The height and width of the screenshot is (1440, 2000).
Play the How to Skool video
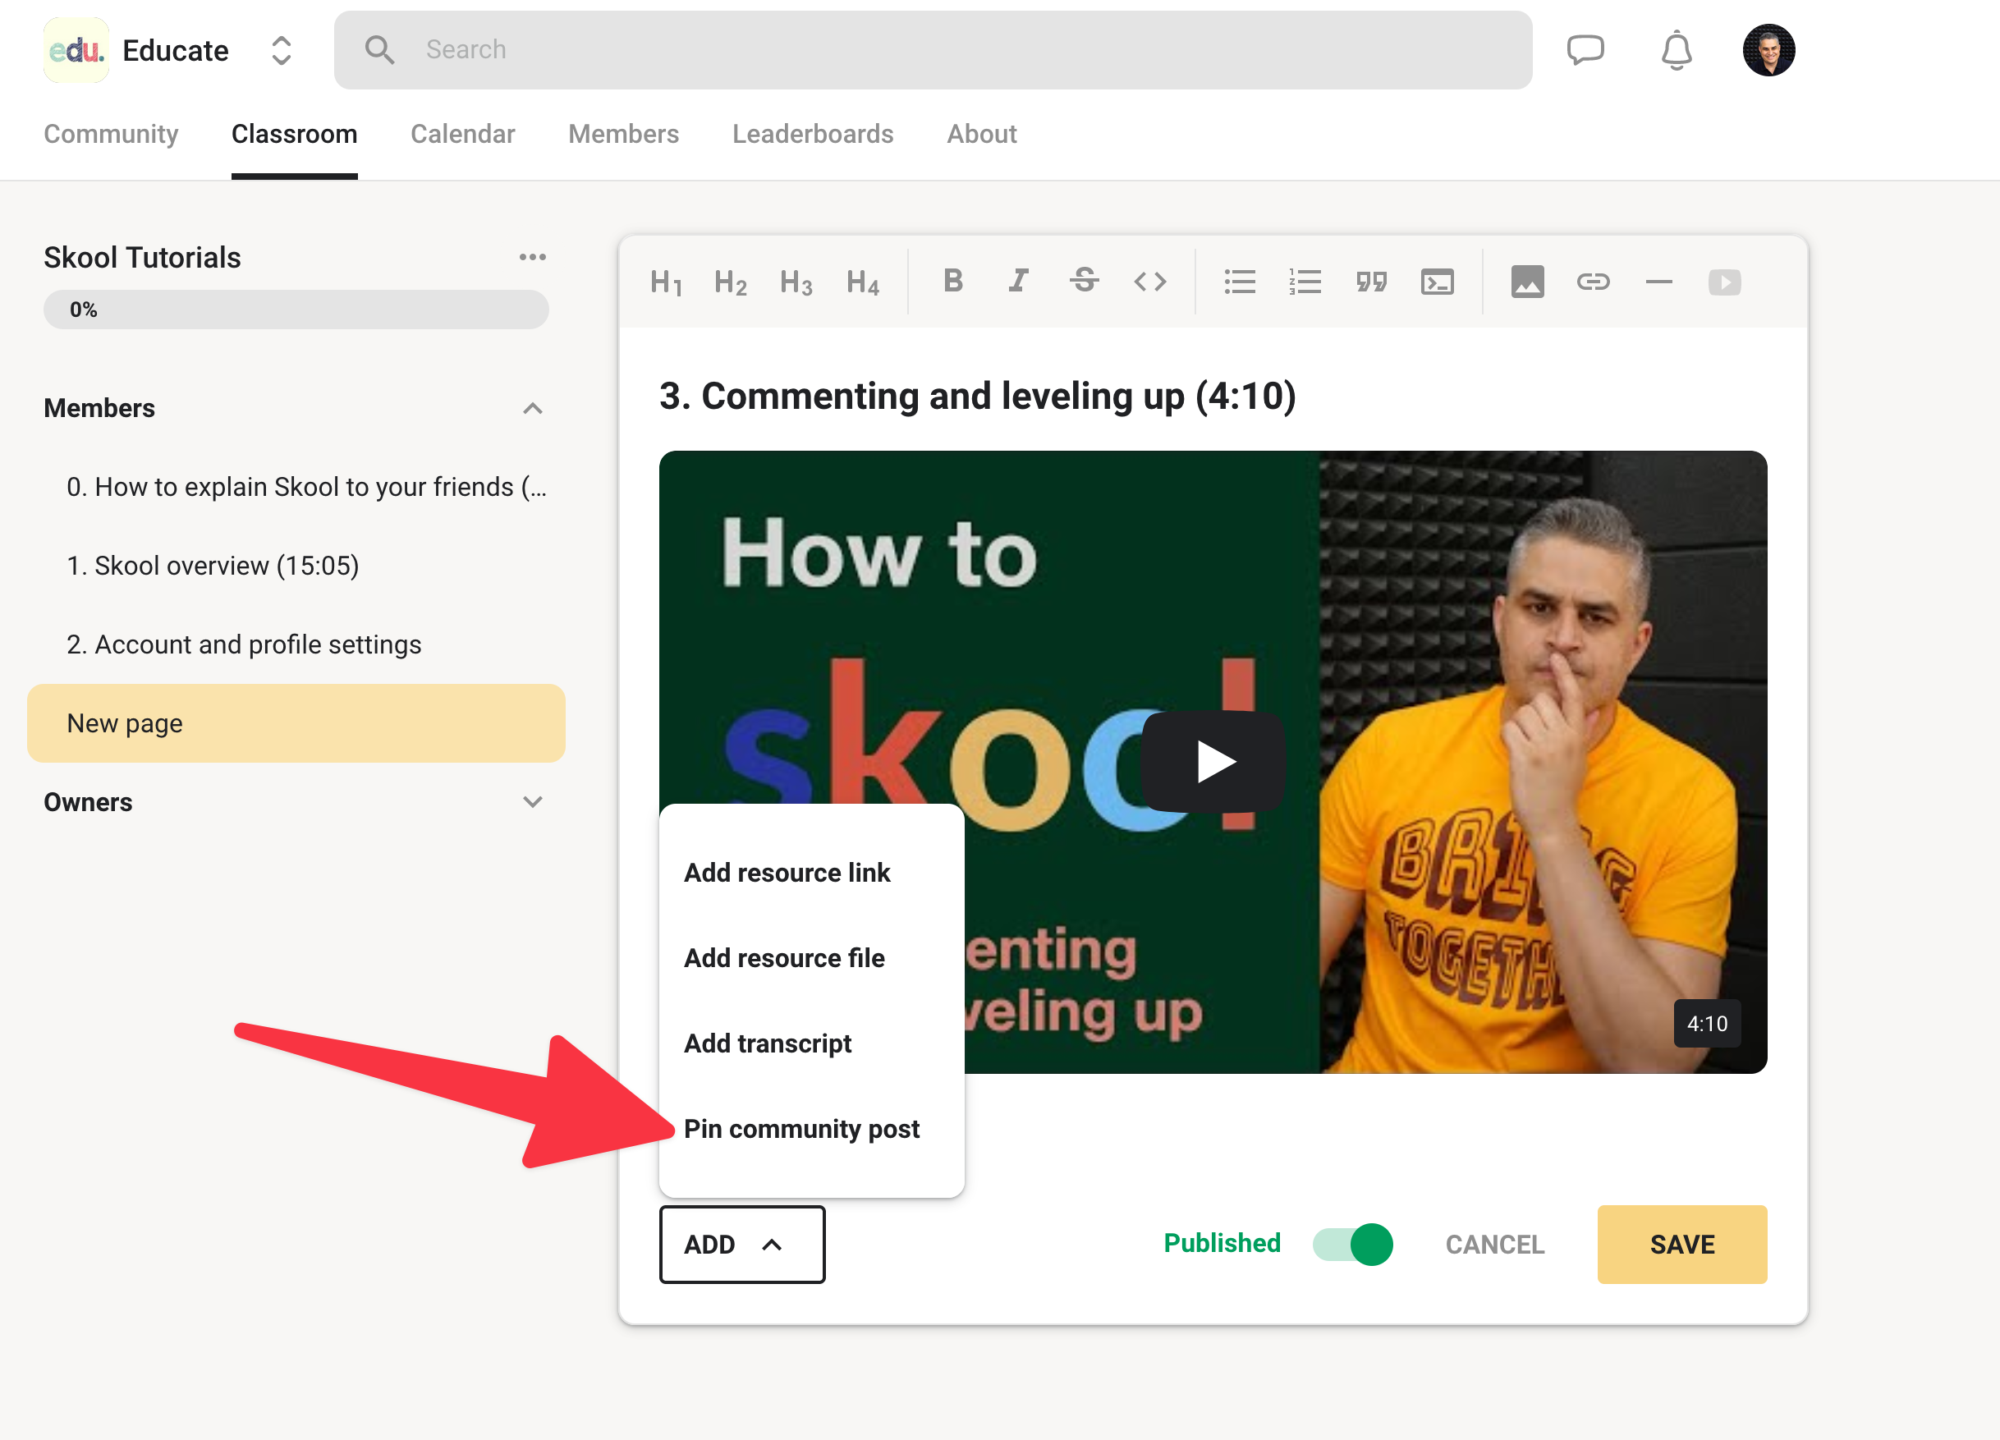(x=1213, y=762)
